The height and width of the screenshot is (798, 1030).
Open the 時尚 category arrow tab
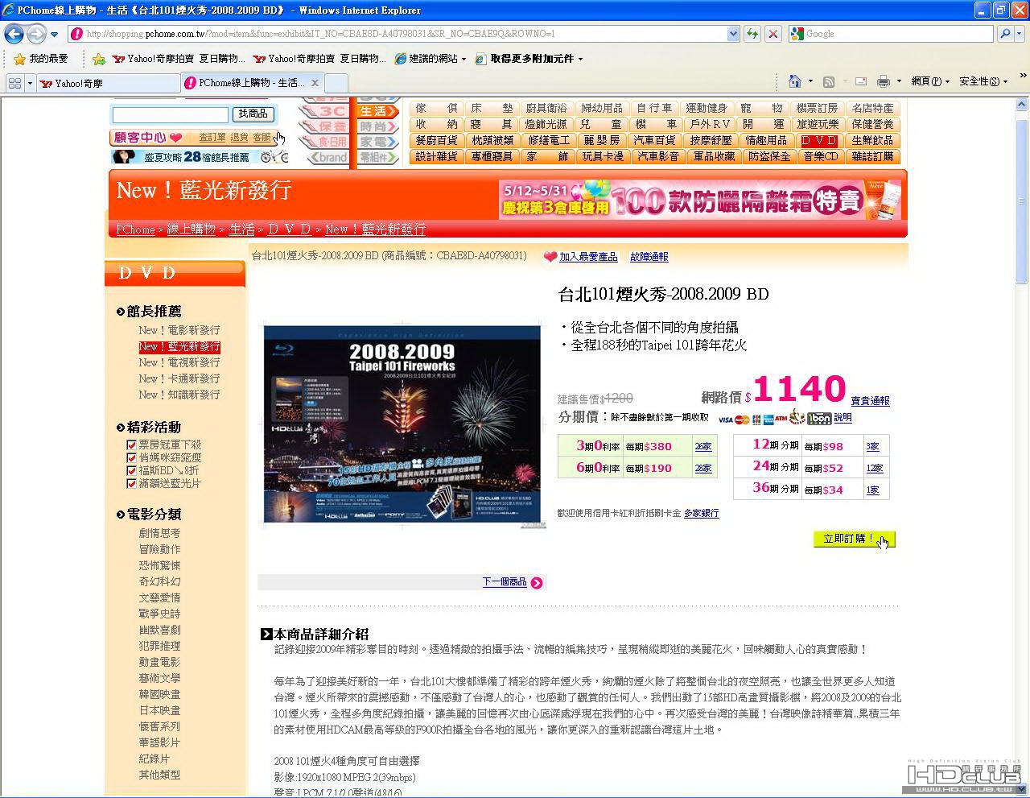pos(377,126)
